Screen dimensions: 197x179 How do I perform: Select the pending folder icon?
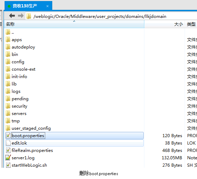(8, 98)
